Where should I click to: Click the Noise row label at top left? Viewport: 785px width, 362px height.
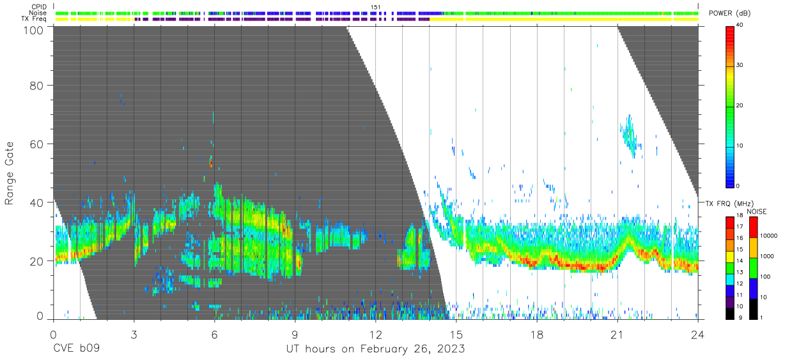(x=38, y=13)
